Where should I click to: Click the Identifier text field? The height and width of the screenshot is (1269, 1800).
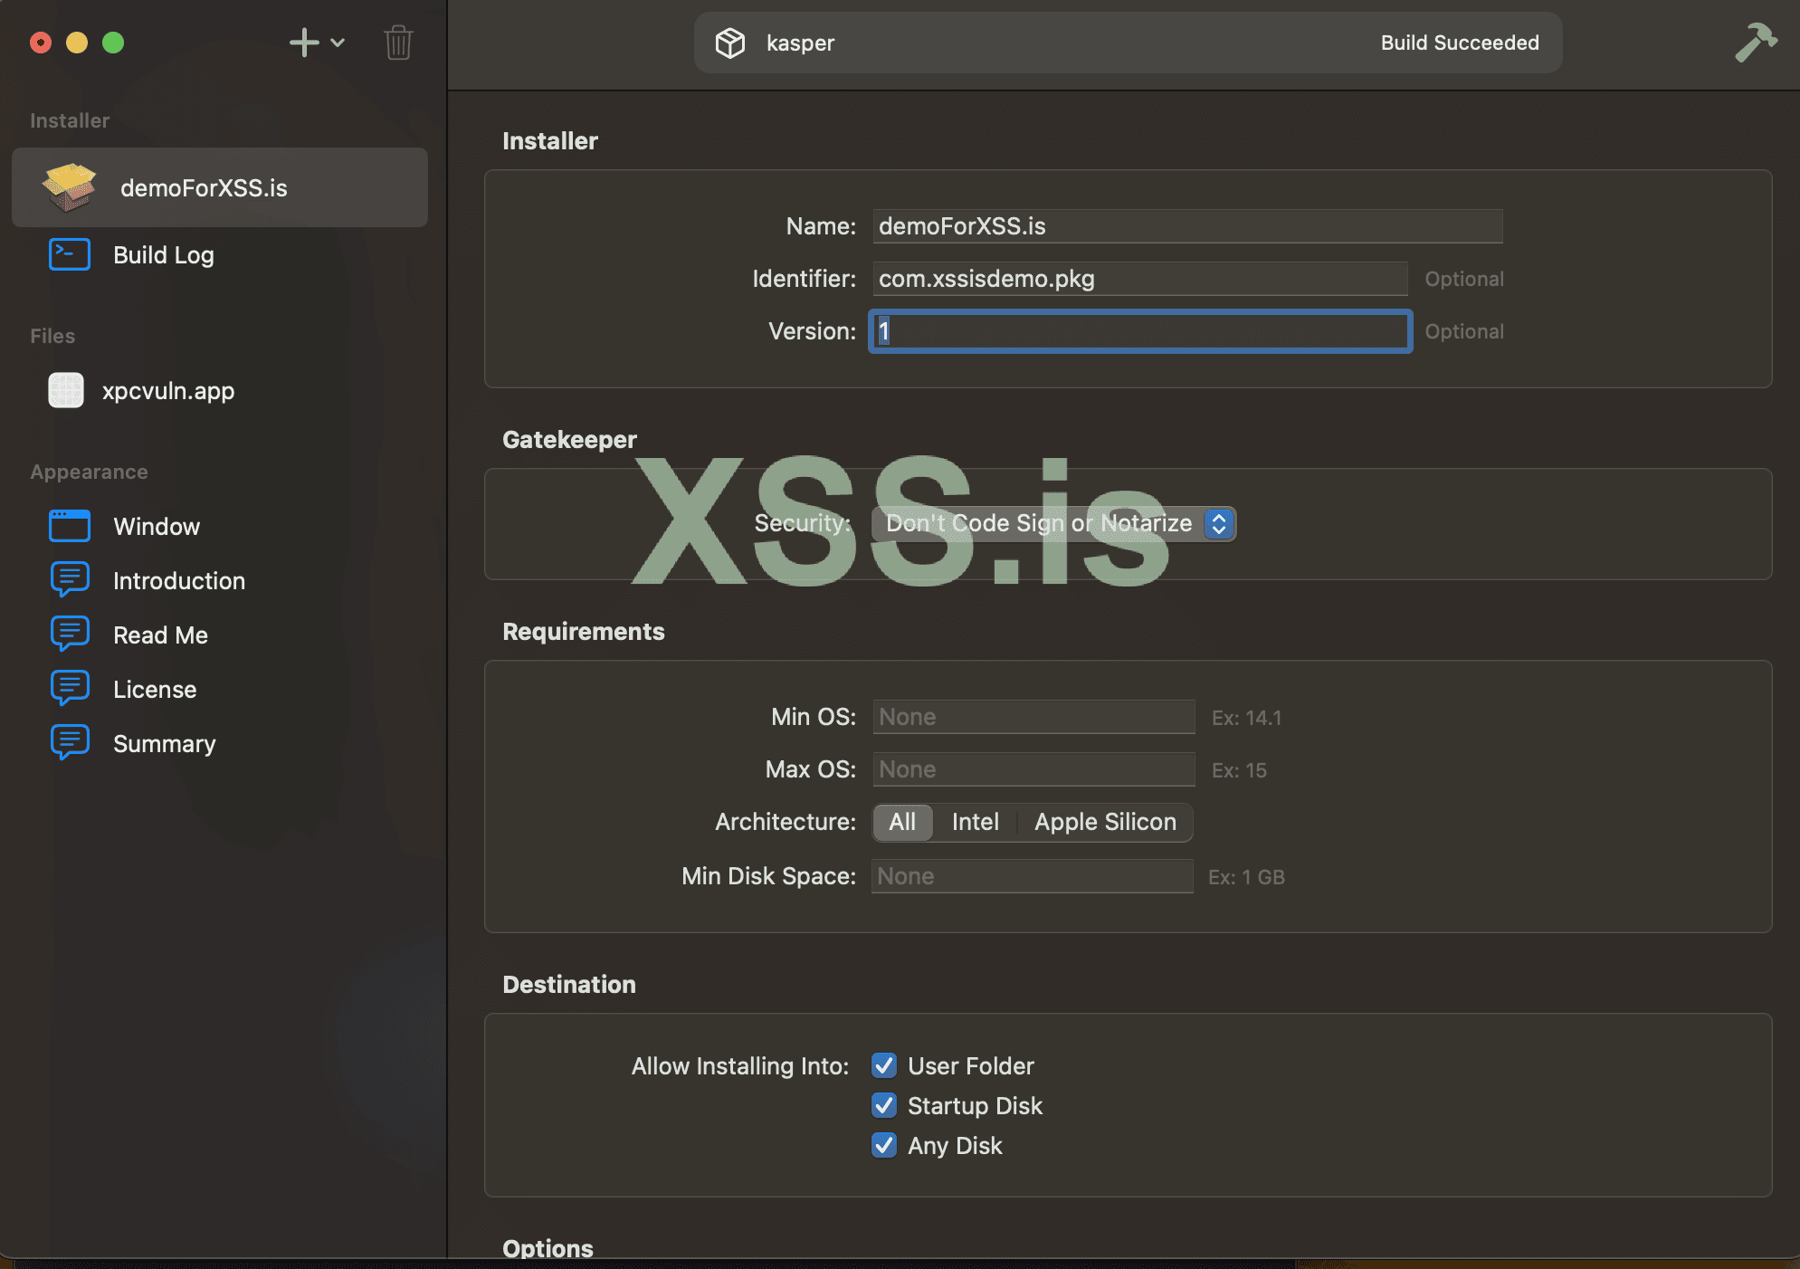(1139, 279)
